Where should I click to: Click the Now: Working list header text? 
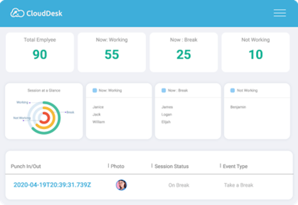pos(110,90)
